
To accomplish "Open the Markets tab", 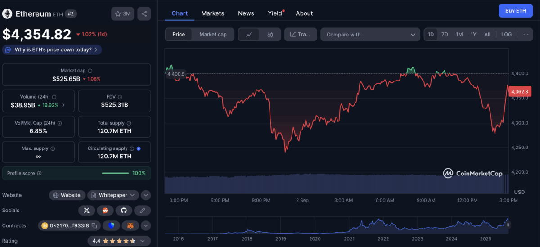I will pos(212,13).
